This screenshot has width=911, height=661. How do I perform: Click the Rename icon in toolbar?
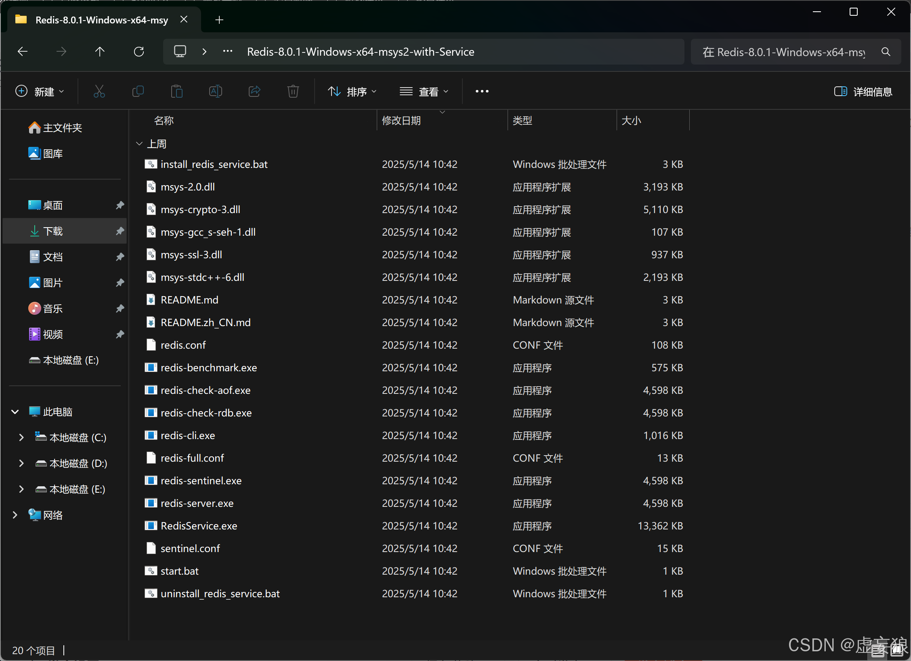(215, 92)
